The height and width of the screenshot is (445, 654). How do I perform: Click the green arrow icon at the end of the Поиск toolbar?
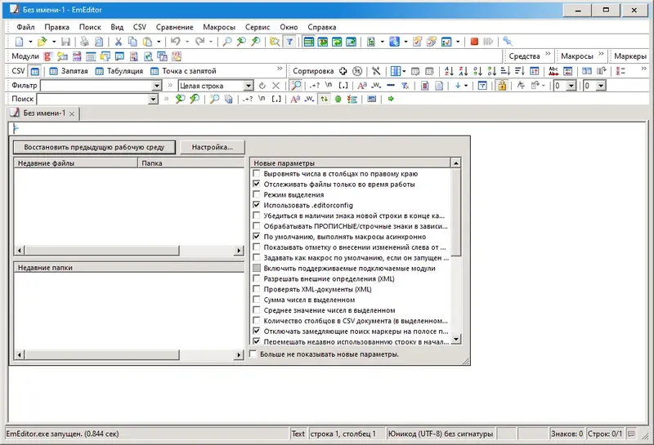[391, 99]
